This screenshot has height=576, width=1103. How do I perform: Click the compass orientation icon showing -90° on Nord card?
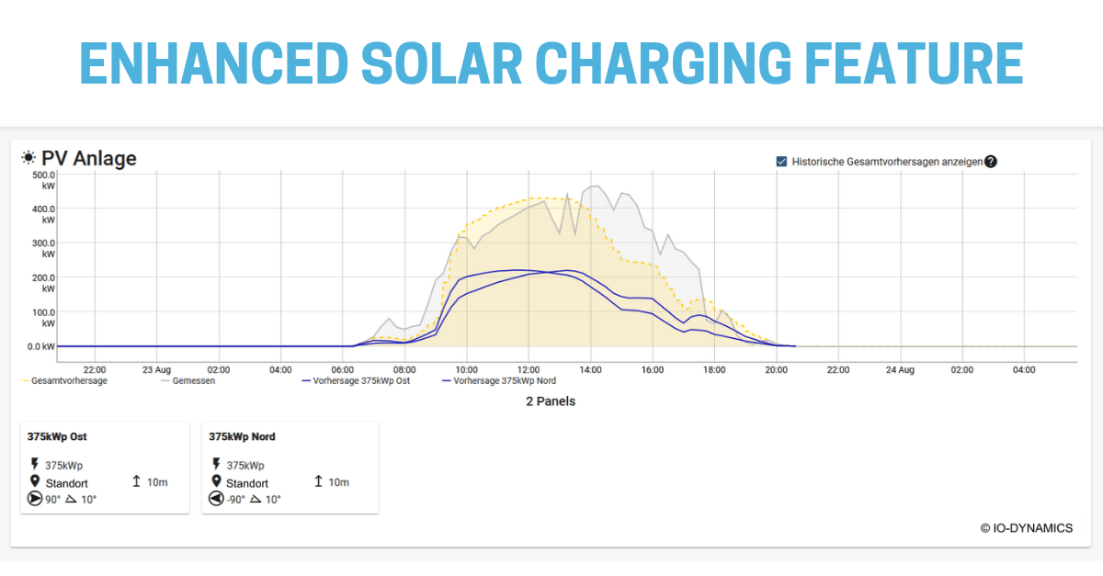[216, 499]
